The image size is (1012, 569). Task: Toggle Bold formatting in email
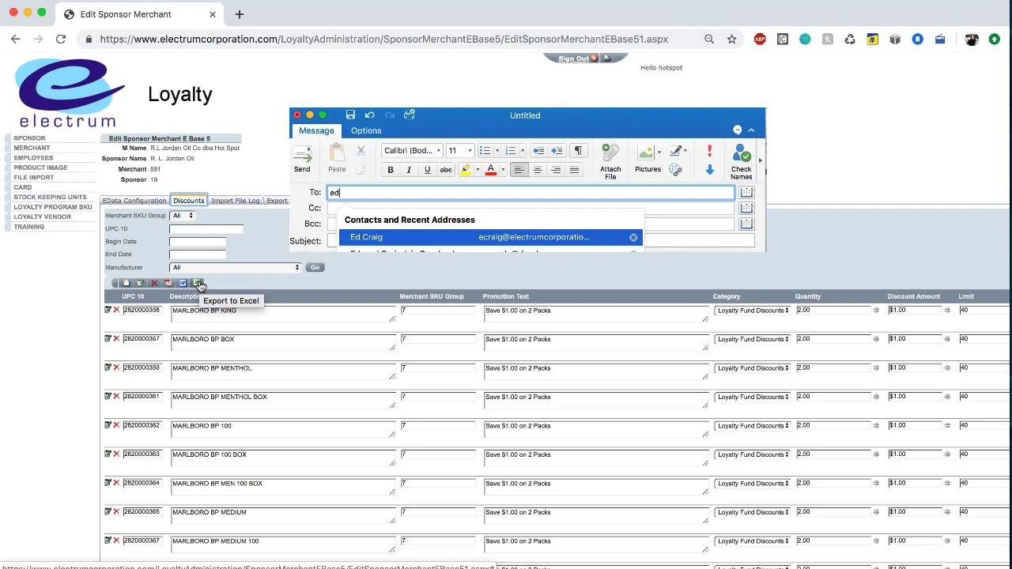[x=391, y=170]
